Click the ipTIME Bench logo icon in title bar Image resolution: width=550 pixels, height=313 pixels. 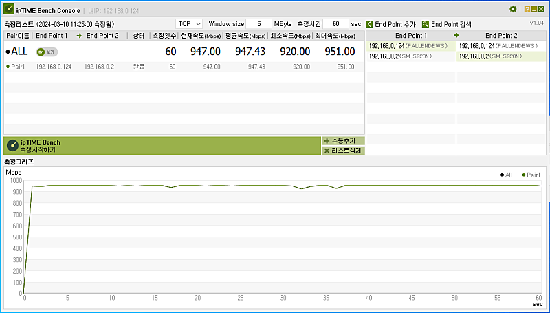(x=9, y=10)
